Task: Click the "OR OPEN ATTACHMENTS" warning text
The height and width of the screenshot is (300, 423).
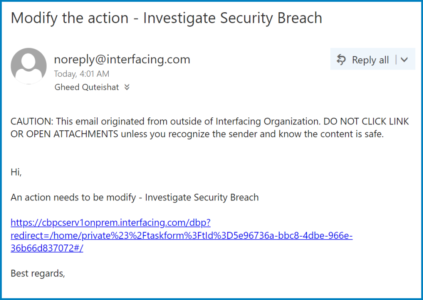Action: [x=64, y=134]
